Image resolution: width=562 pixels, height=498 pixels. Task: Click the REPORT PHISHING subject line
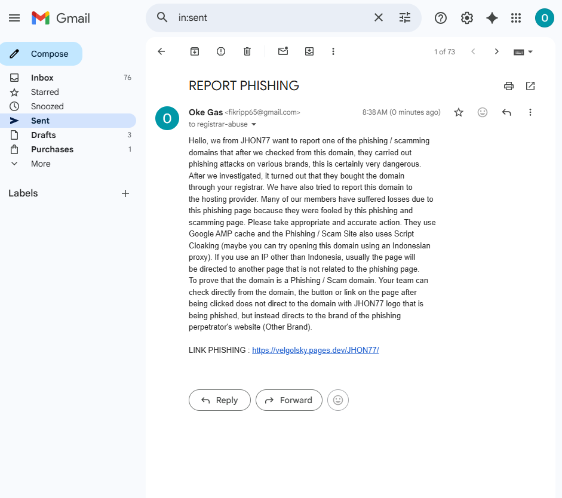244,85
